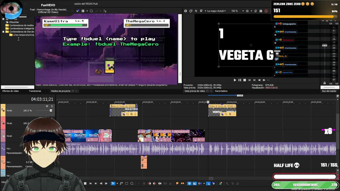Insert region with orange region icon

pos(182,183)
